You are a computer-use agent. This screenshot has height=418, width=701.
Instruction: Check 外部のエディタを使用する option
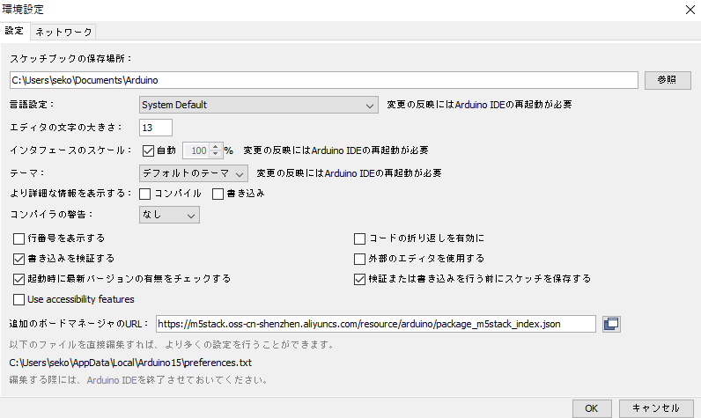pyautogui.click(x=359, y=259)
